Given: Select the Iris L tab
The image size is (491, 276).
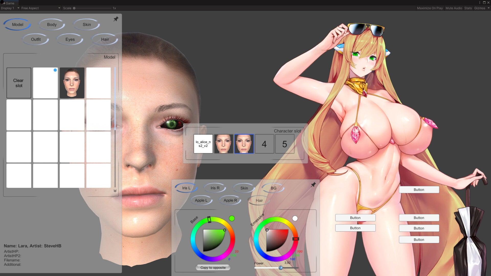Looking at the screenshot, I should click(186, 188).
